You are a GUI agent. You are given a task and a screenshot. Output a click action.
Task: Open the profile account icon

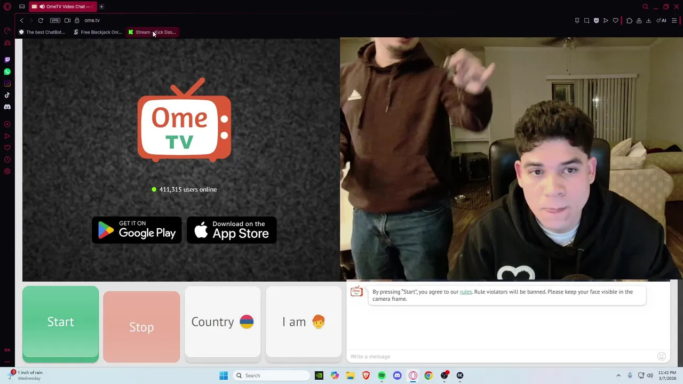coord(639,20)
